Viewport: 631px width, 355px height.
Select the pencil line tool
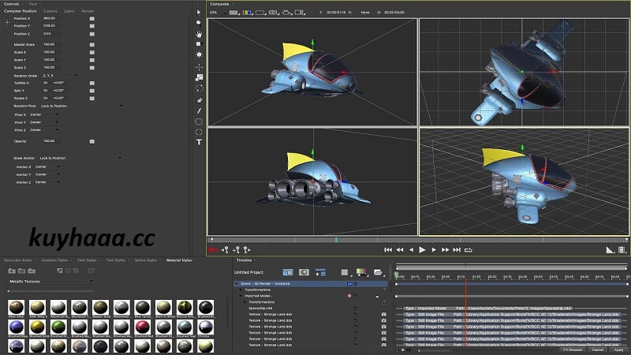coord(199,110)
